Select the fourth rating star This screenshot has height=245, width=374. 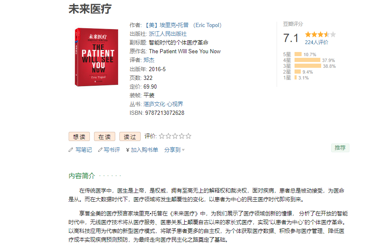coord(182,136)
